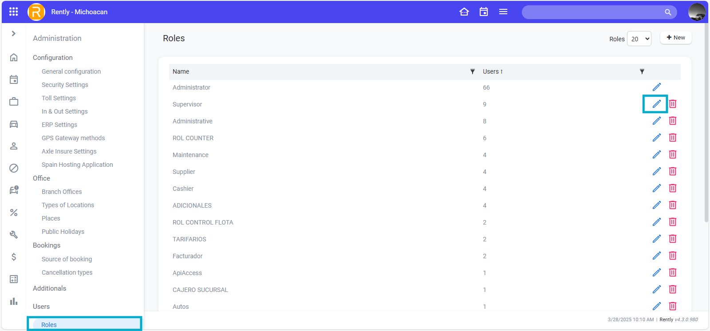Open In & Out Settings

[65, 111]
